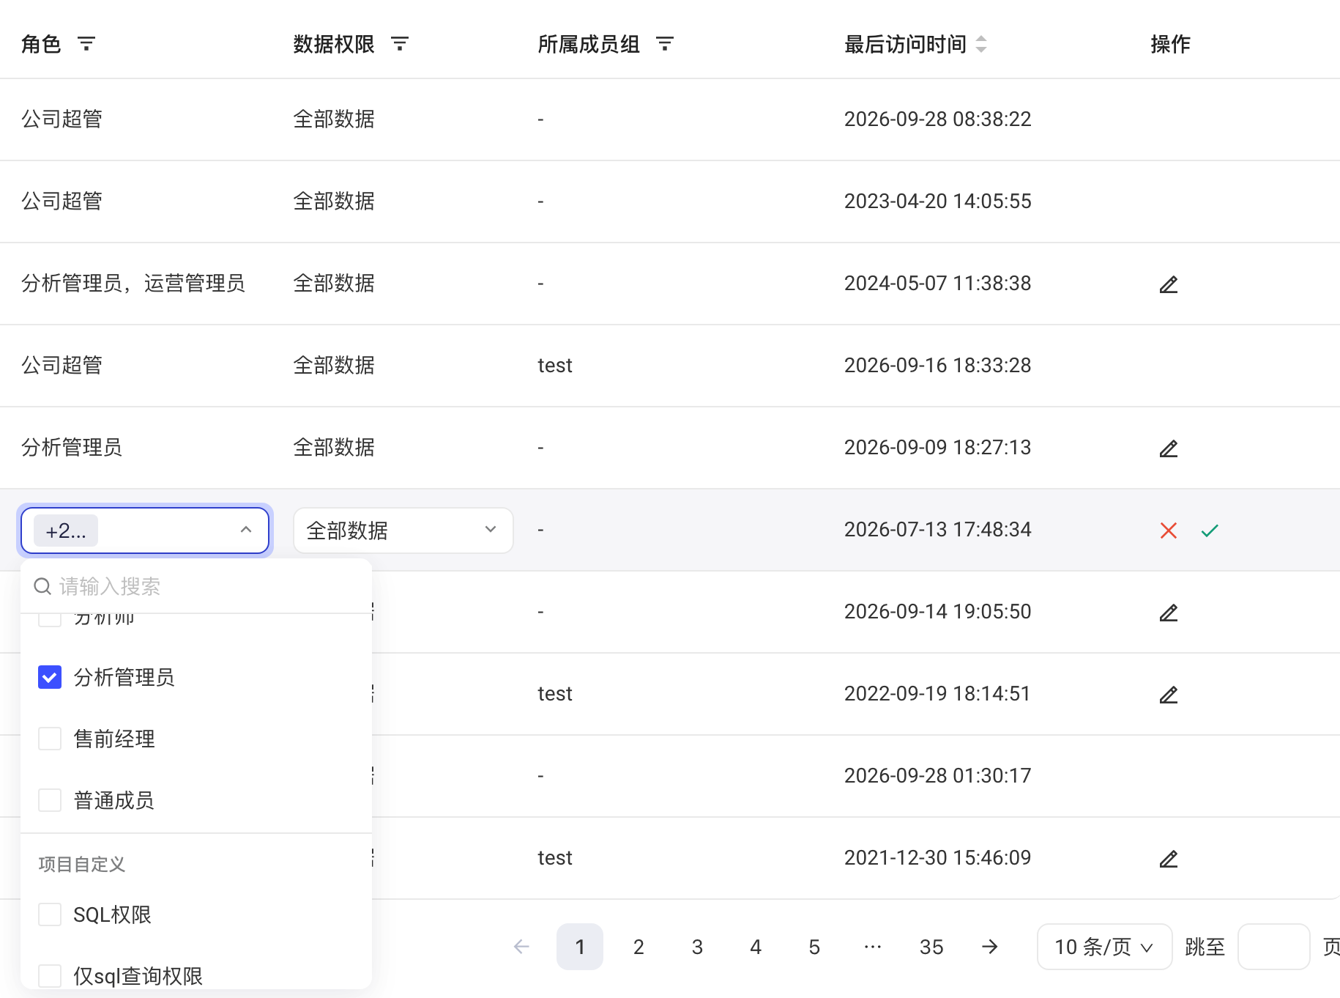Click the 2026-09-28 08:38:22 timestamp cell
Viewport: 1340px width, 998px height.
coord(937,119)
